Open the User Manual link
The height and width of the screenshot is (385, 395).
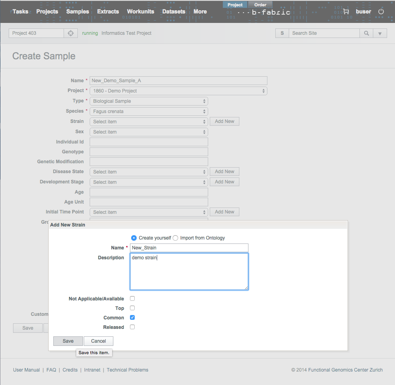[26, 370]
